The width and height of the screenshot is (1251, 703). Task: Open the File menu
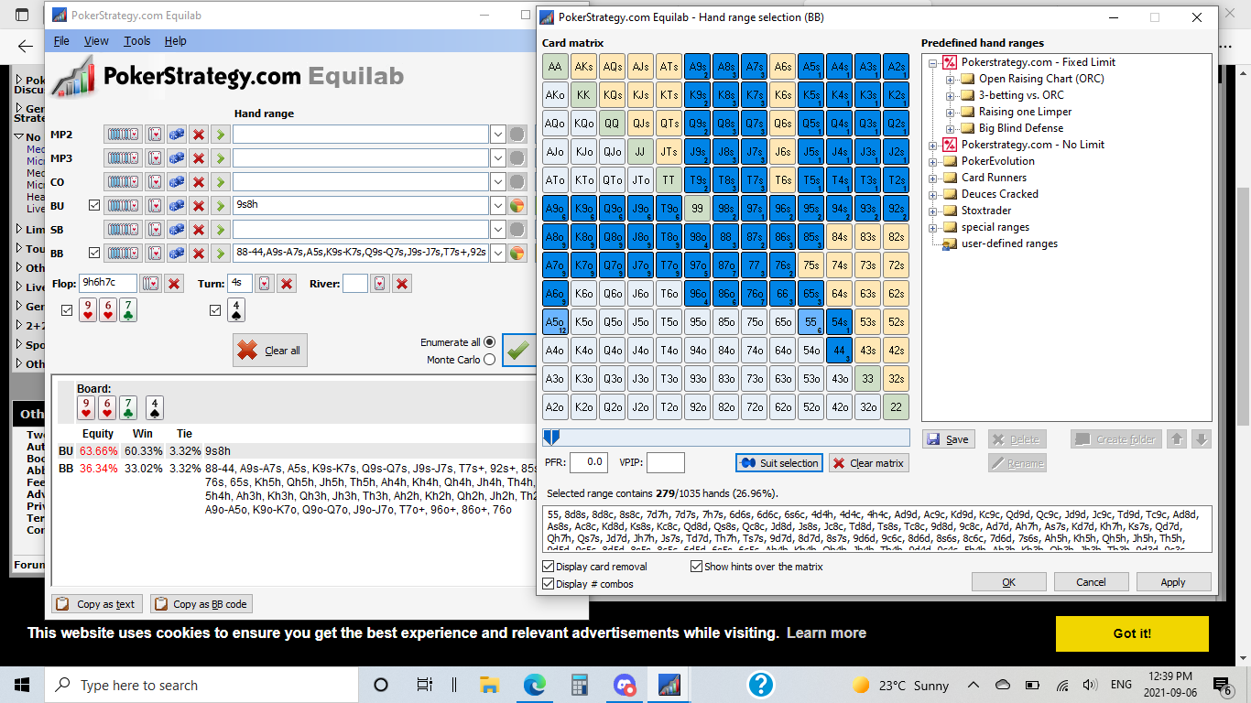tap(61, 41)
